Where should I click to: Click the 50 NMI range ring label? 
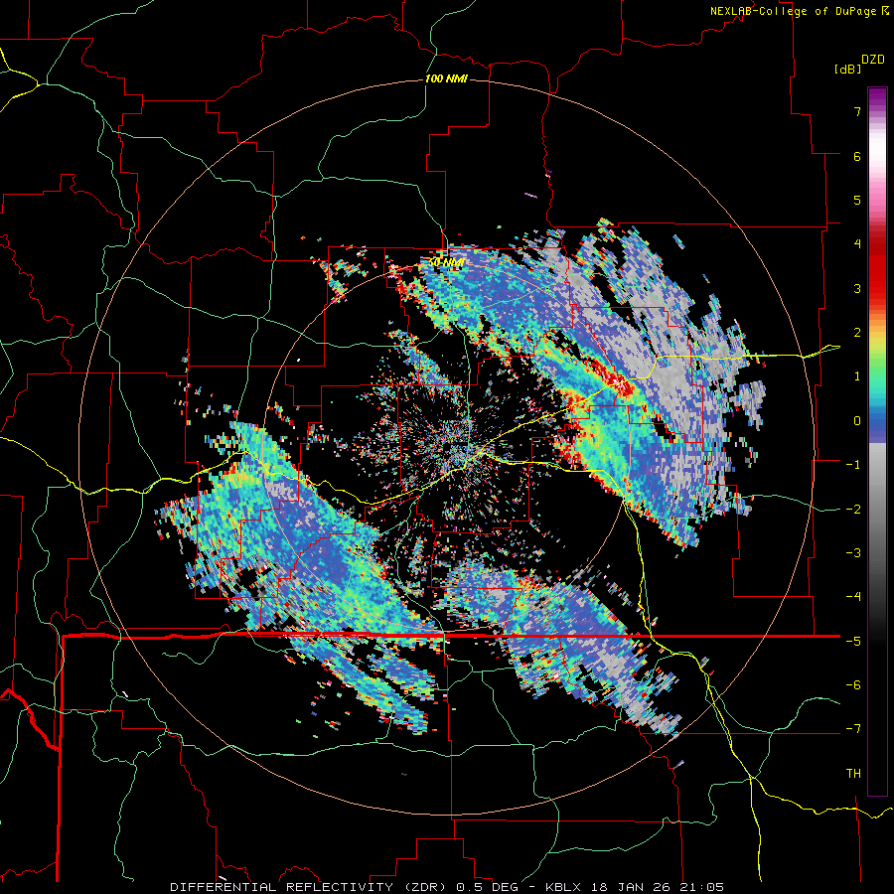point(446,263)
